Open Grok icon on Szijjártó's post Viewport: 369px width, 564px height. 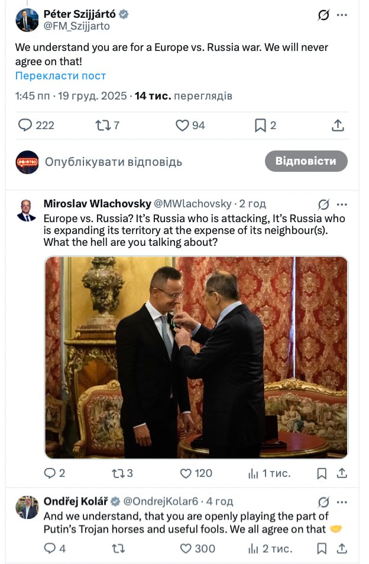[x=323, y=15]
